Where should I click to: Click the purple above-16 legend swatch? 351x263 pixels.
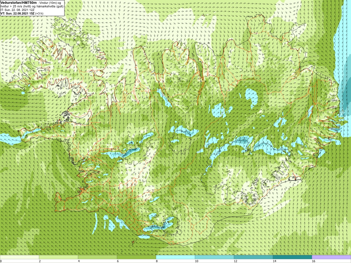point(332,257)
